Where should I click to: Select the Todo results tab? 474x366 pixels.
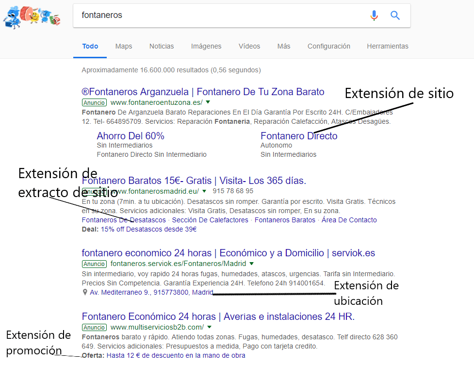click(90, 46)
